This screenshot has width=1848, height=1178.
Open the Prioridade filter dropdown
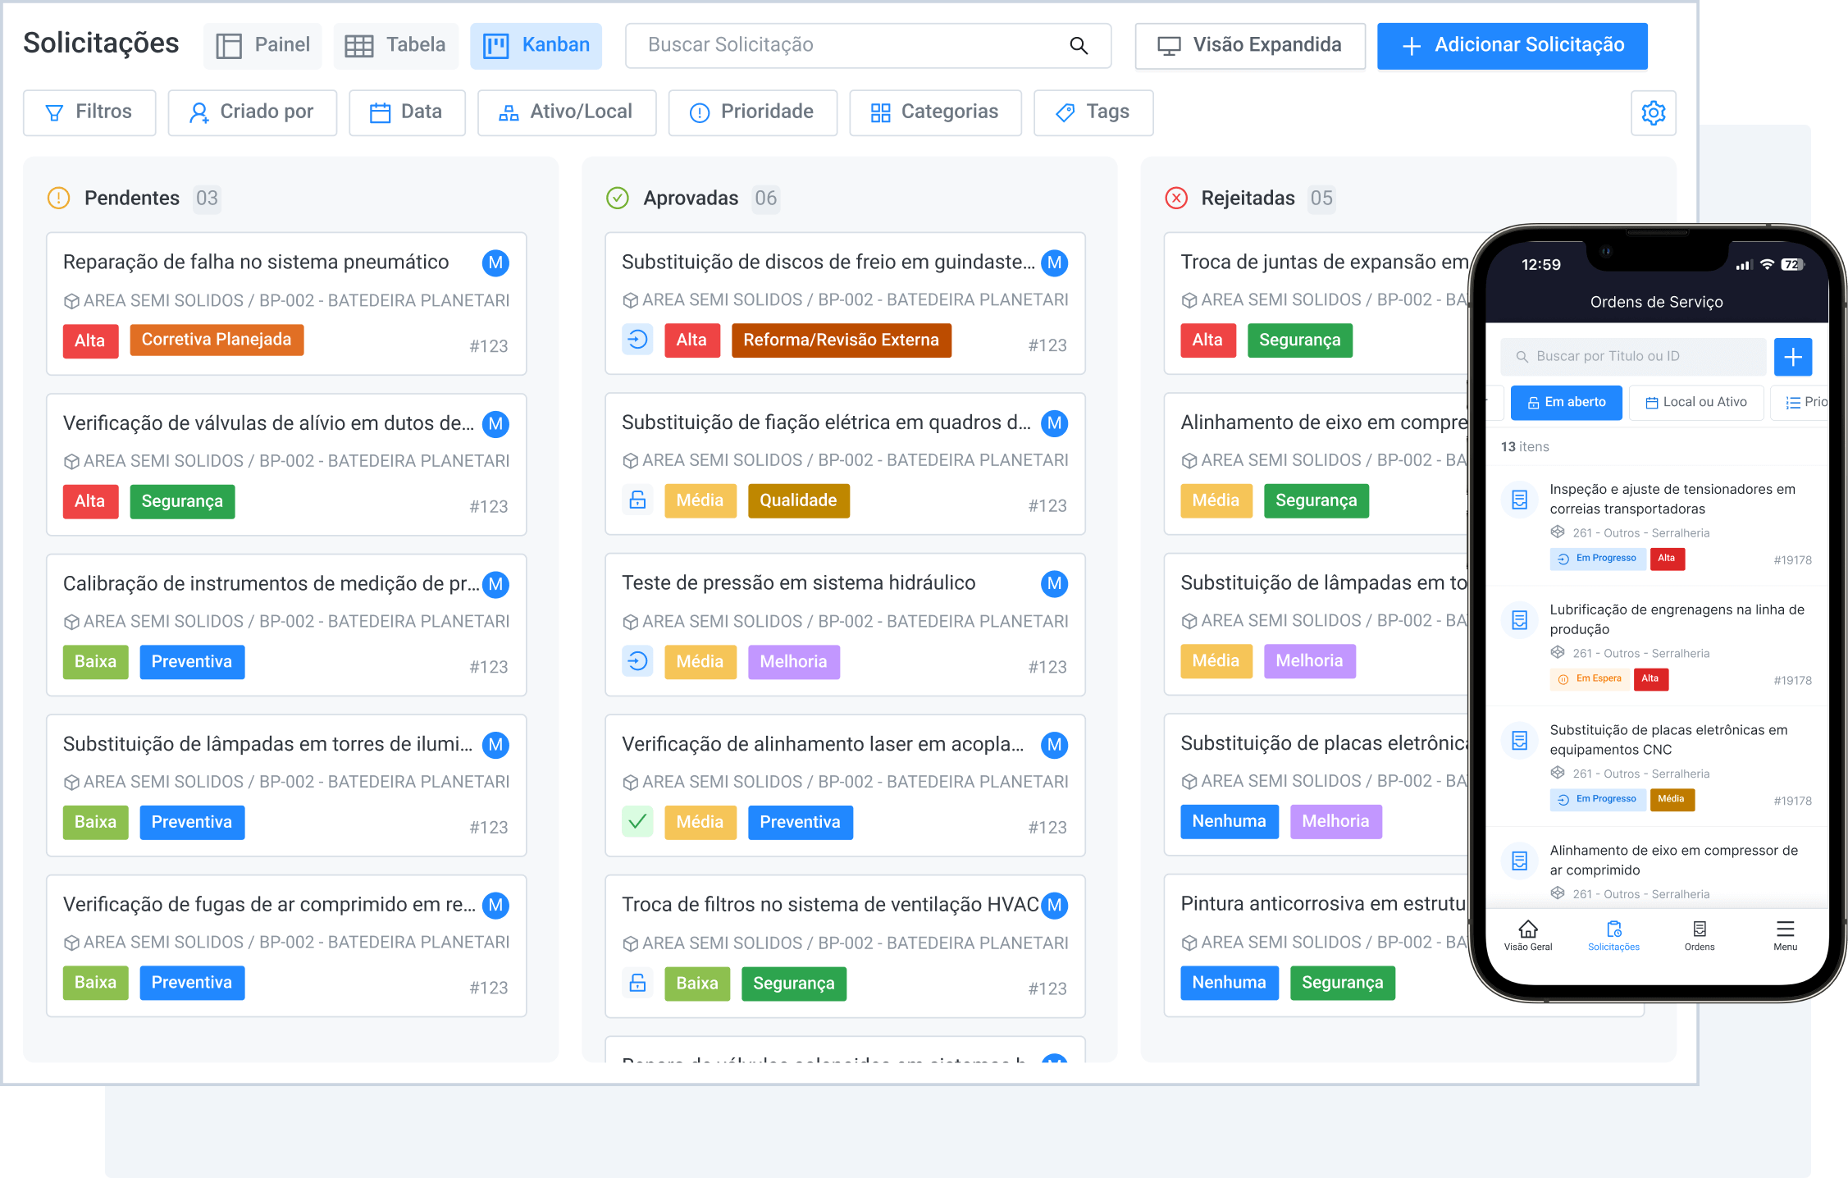tap(752, 112)
